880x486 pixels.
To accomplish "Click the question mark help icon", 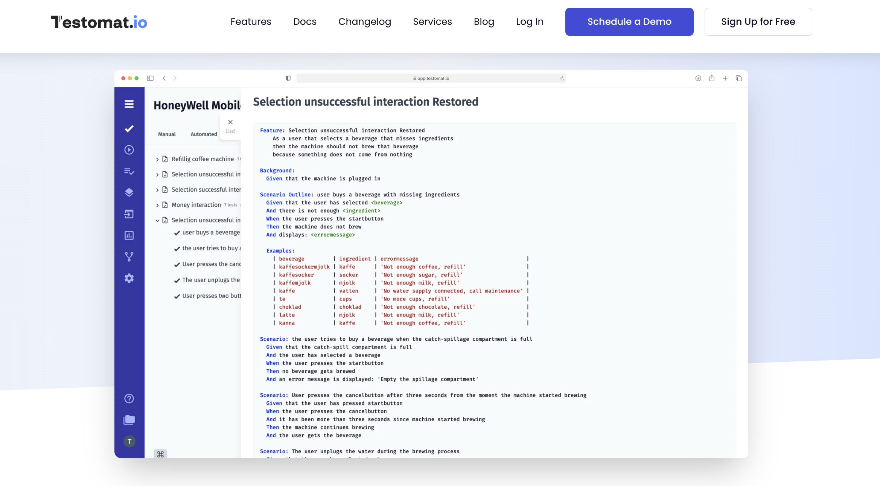I will tap(129, 399).
